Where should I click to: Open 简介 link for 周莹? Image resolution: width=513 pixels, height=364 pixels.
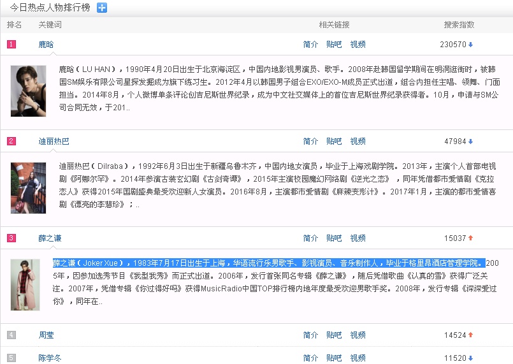click(310, 335)
